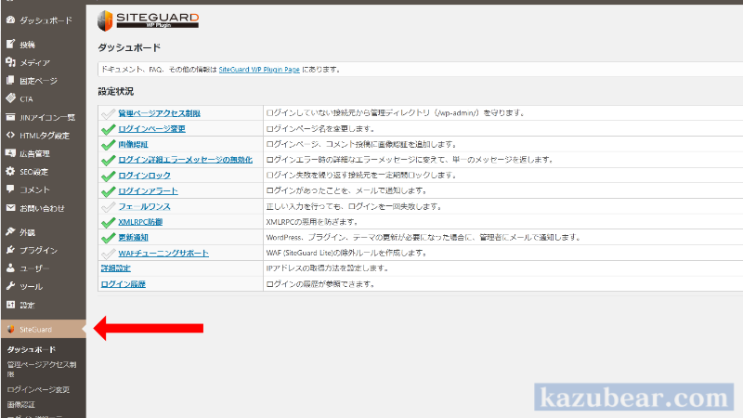
Task: Open the 詳細設定 link
Action: (x=115, y=268)
